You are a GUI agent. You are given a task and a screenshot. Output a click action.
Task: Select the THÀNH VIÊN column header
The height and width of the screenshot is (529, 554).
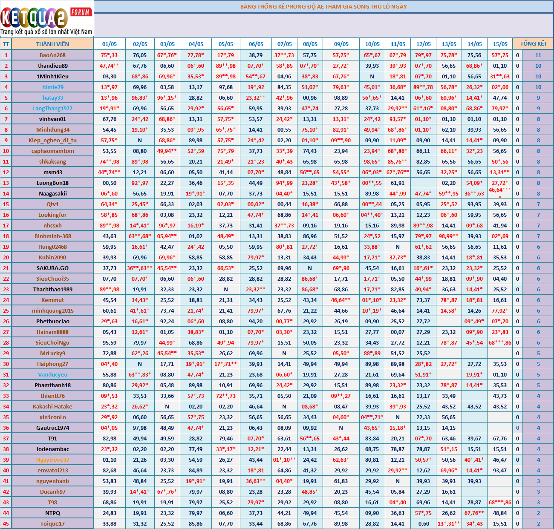point(52,44)
